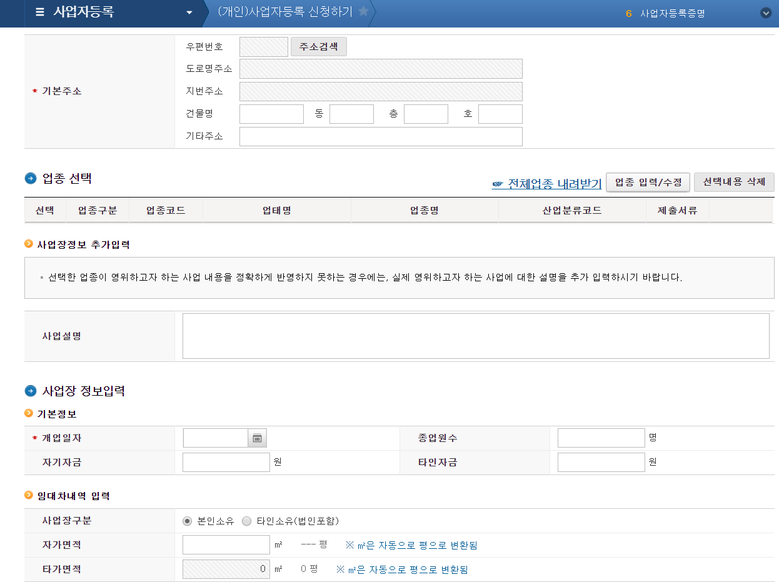Focus the 건물명 input field
779x582 pixels.
tap(271, 114)
